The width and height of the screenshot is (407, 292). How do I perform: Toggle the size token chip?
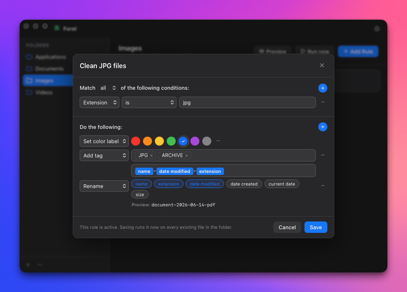pyautogui.click(x=140, y=194)
